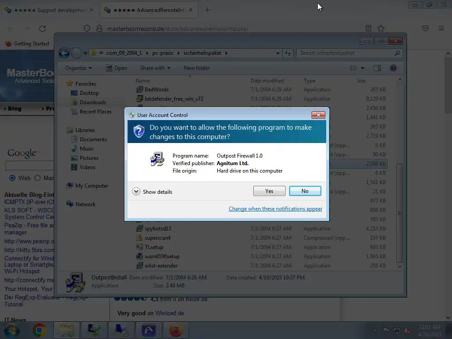Click Yes in User Account Control dialog
The image size is (452, 339).
point(269,191)
